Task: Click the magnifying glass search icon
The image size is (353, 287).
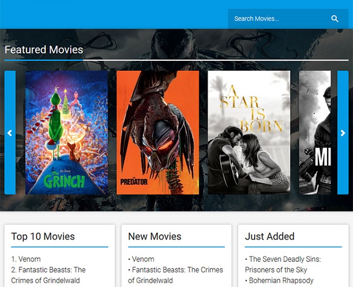Action: coord(335,19)
